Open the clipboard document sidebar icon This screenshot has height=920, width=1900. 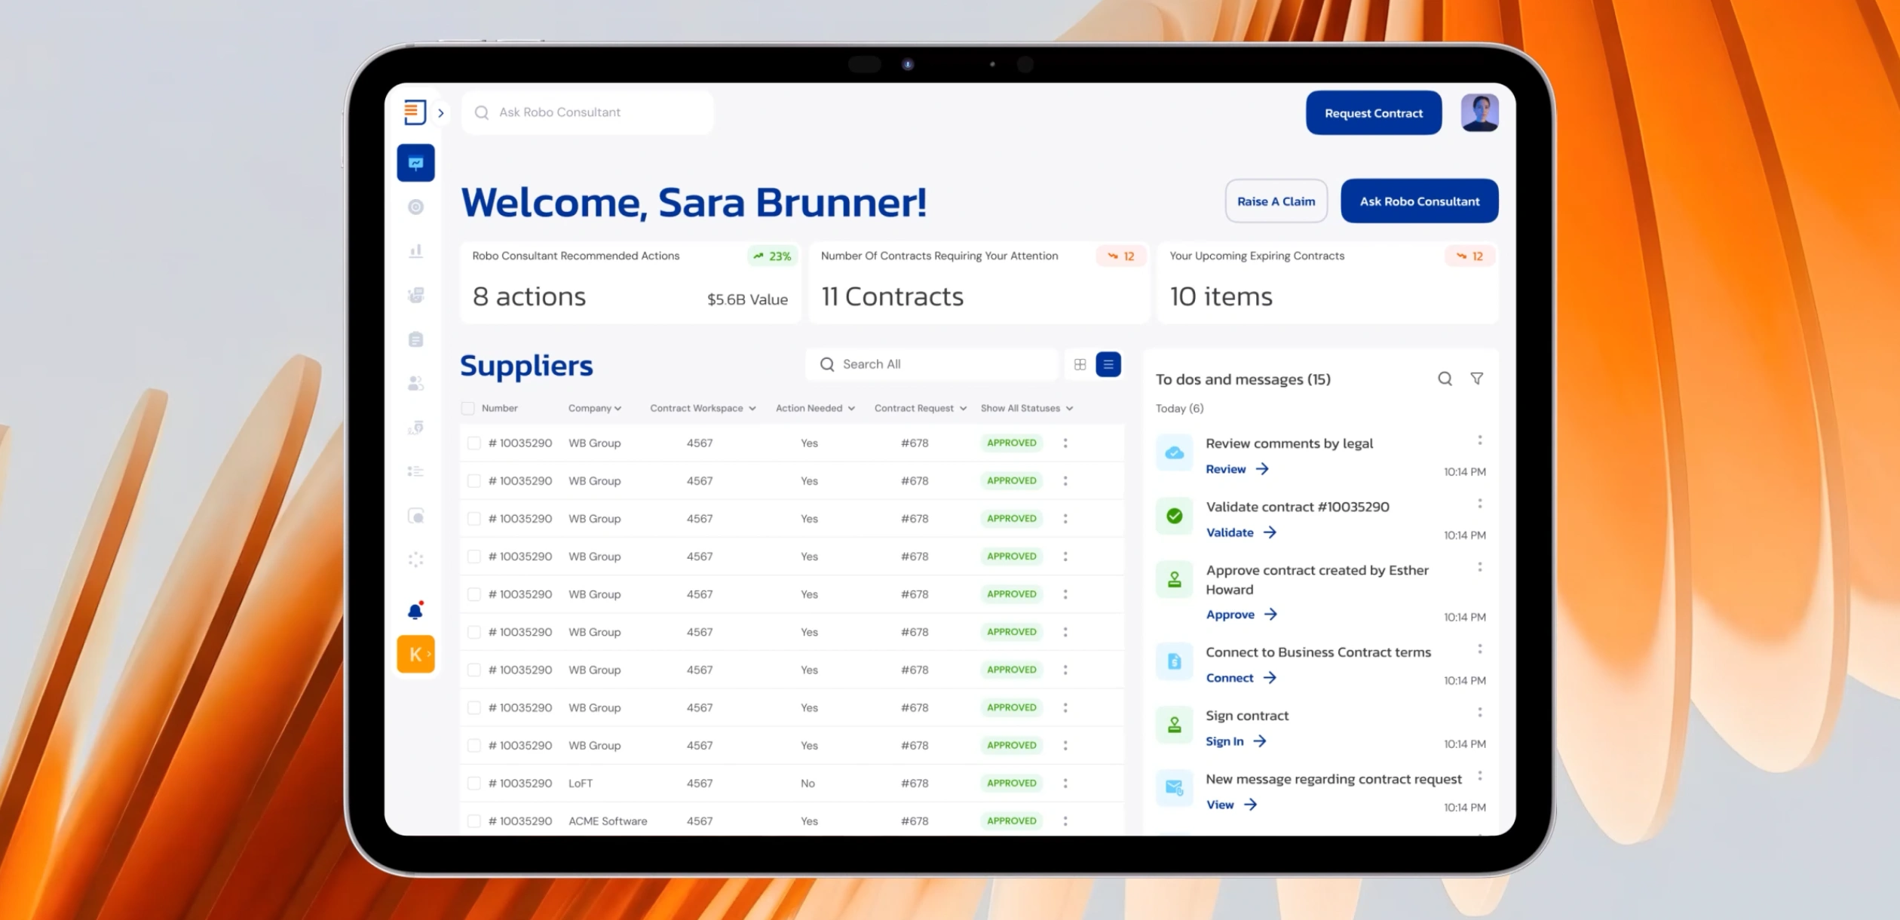(x=415, y=339)
